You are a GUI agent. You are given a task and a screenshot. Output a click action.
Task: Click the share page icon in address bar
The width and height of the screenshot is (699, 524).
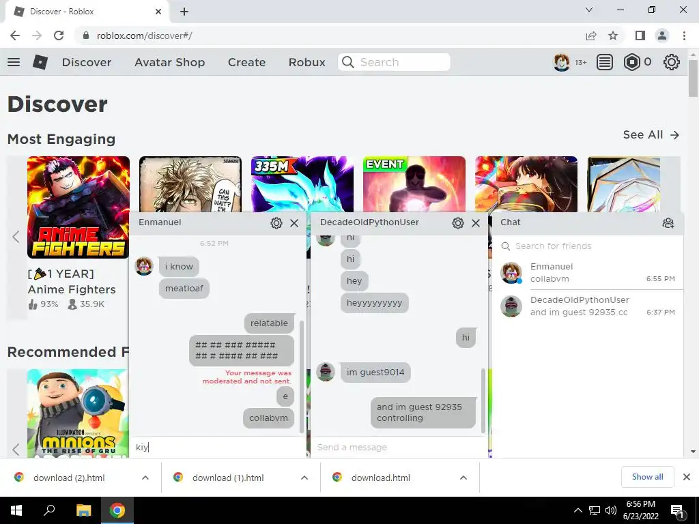coord(591,35)
